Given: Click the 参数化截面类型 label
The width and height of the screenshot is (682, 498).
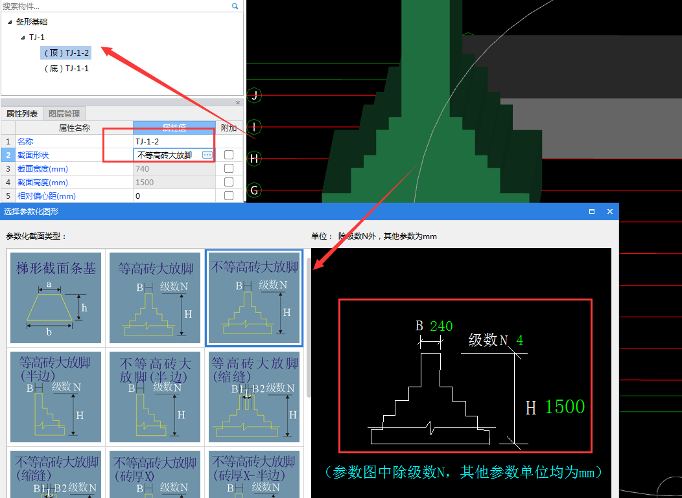Looking at the screenshot, I should click(36, 236).
